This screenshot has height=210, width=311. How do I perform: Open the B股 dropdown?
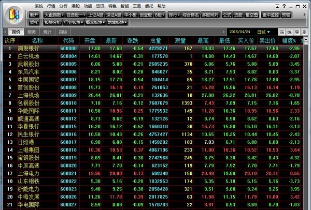coord(160,15)
